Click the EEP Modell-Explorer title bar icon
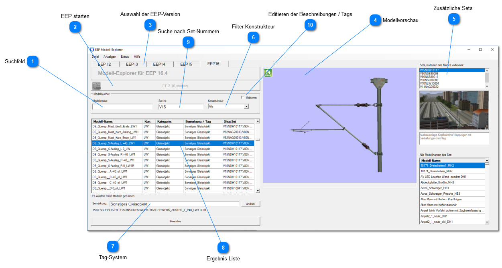 (x=91, y=50)
